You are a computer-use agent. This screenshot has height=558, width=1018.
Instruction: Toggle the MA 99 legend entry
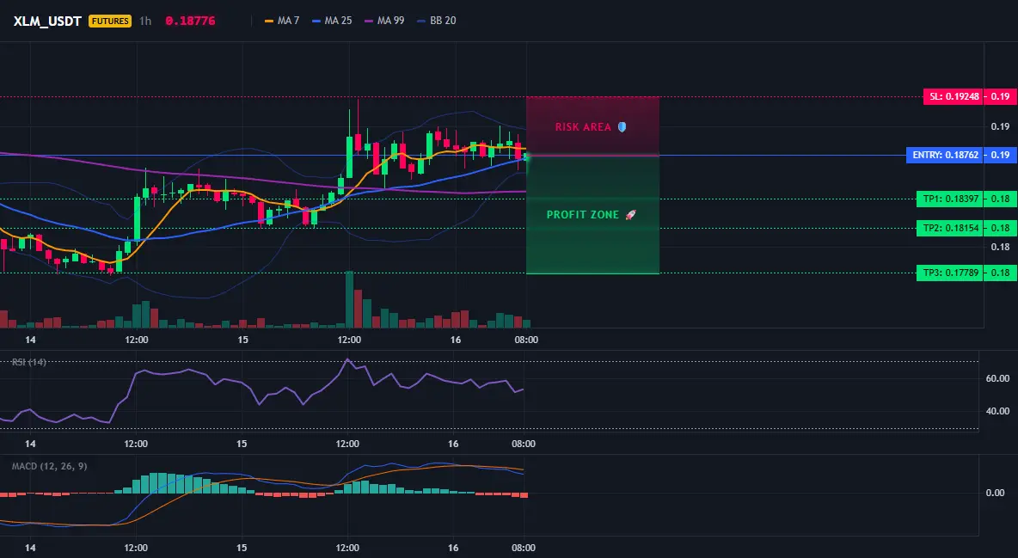click(x=384, y=21)
